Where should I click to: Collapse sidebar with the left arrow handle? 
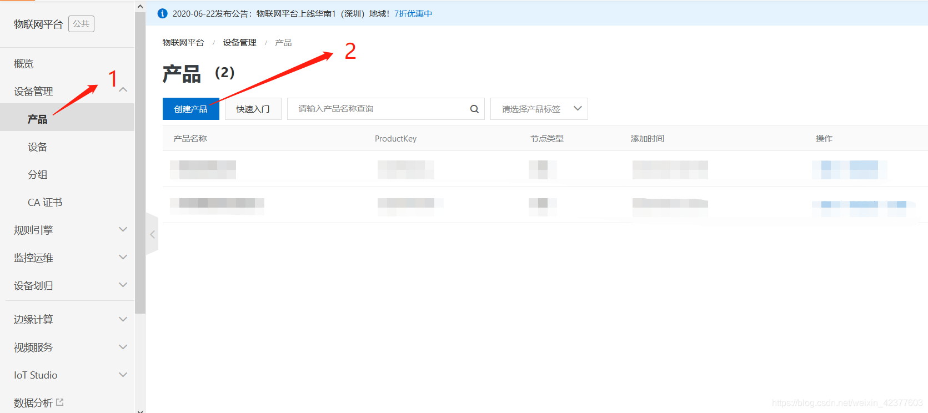tap(152, 234)
